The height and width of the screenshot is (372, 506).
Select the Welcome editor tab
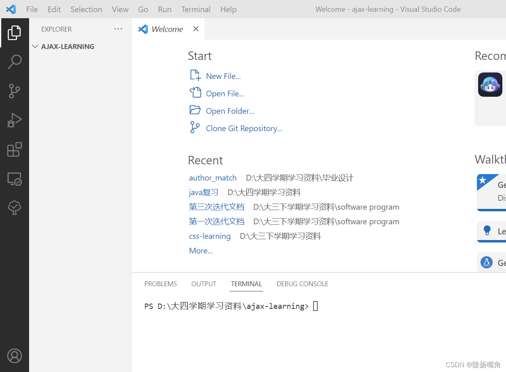[168, 29]
